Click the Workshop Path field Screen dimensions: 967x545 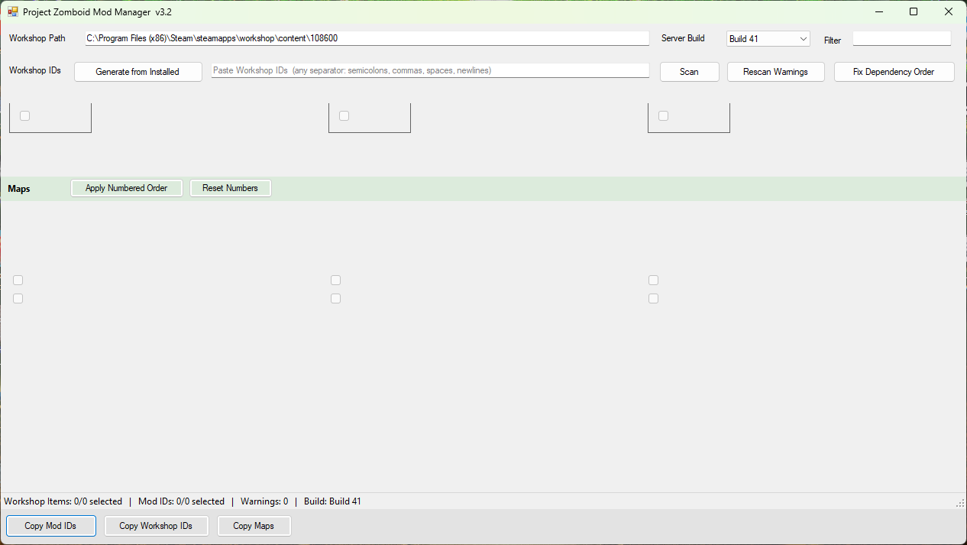(x=367, y=38)
